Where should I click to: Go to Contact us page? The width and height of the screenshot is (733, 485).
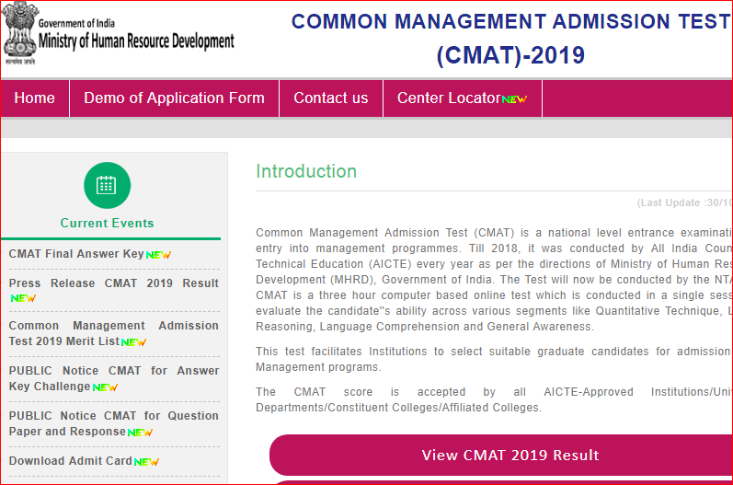[331, 98]
